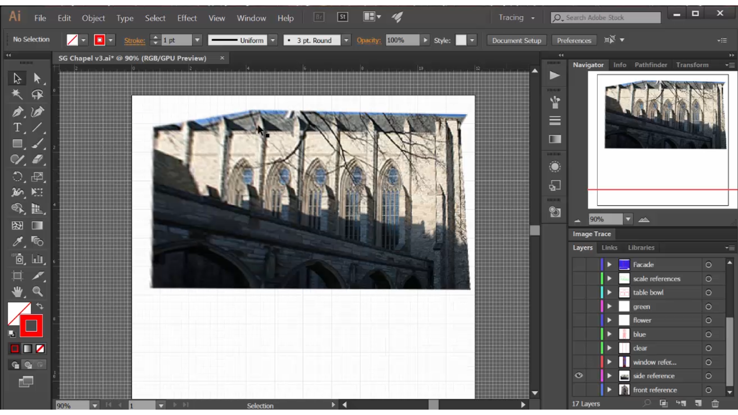Click the chapel image thumbnail in Navigator

pyautogui.click(x=663, y=112)
